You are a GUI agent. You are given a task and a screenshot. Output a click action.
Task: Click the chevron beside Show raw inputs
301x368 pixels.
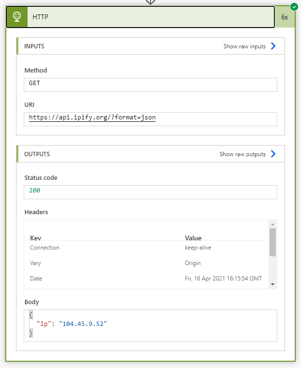point(273,46)
